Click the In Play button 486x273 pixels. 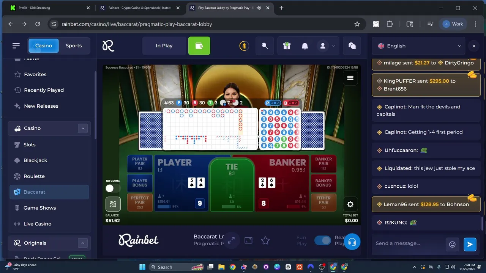pyautogui.click(x=164, y=46)
